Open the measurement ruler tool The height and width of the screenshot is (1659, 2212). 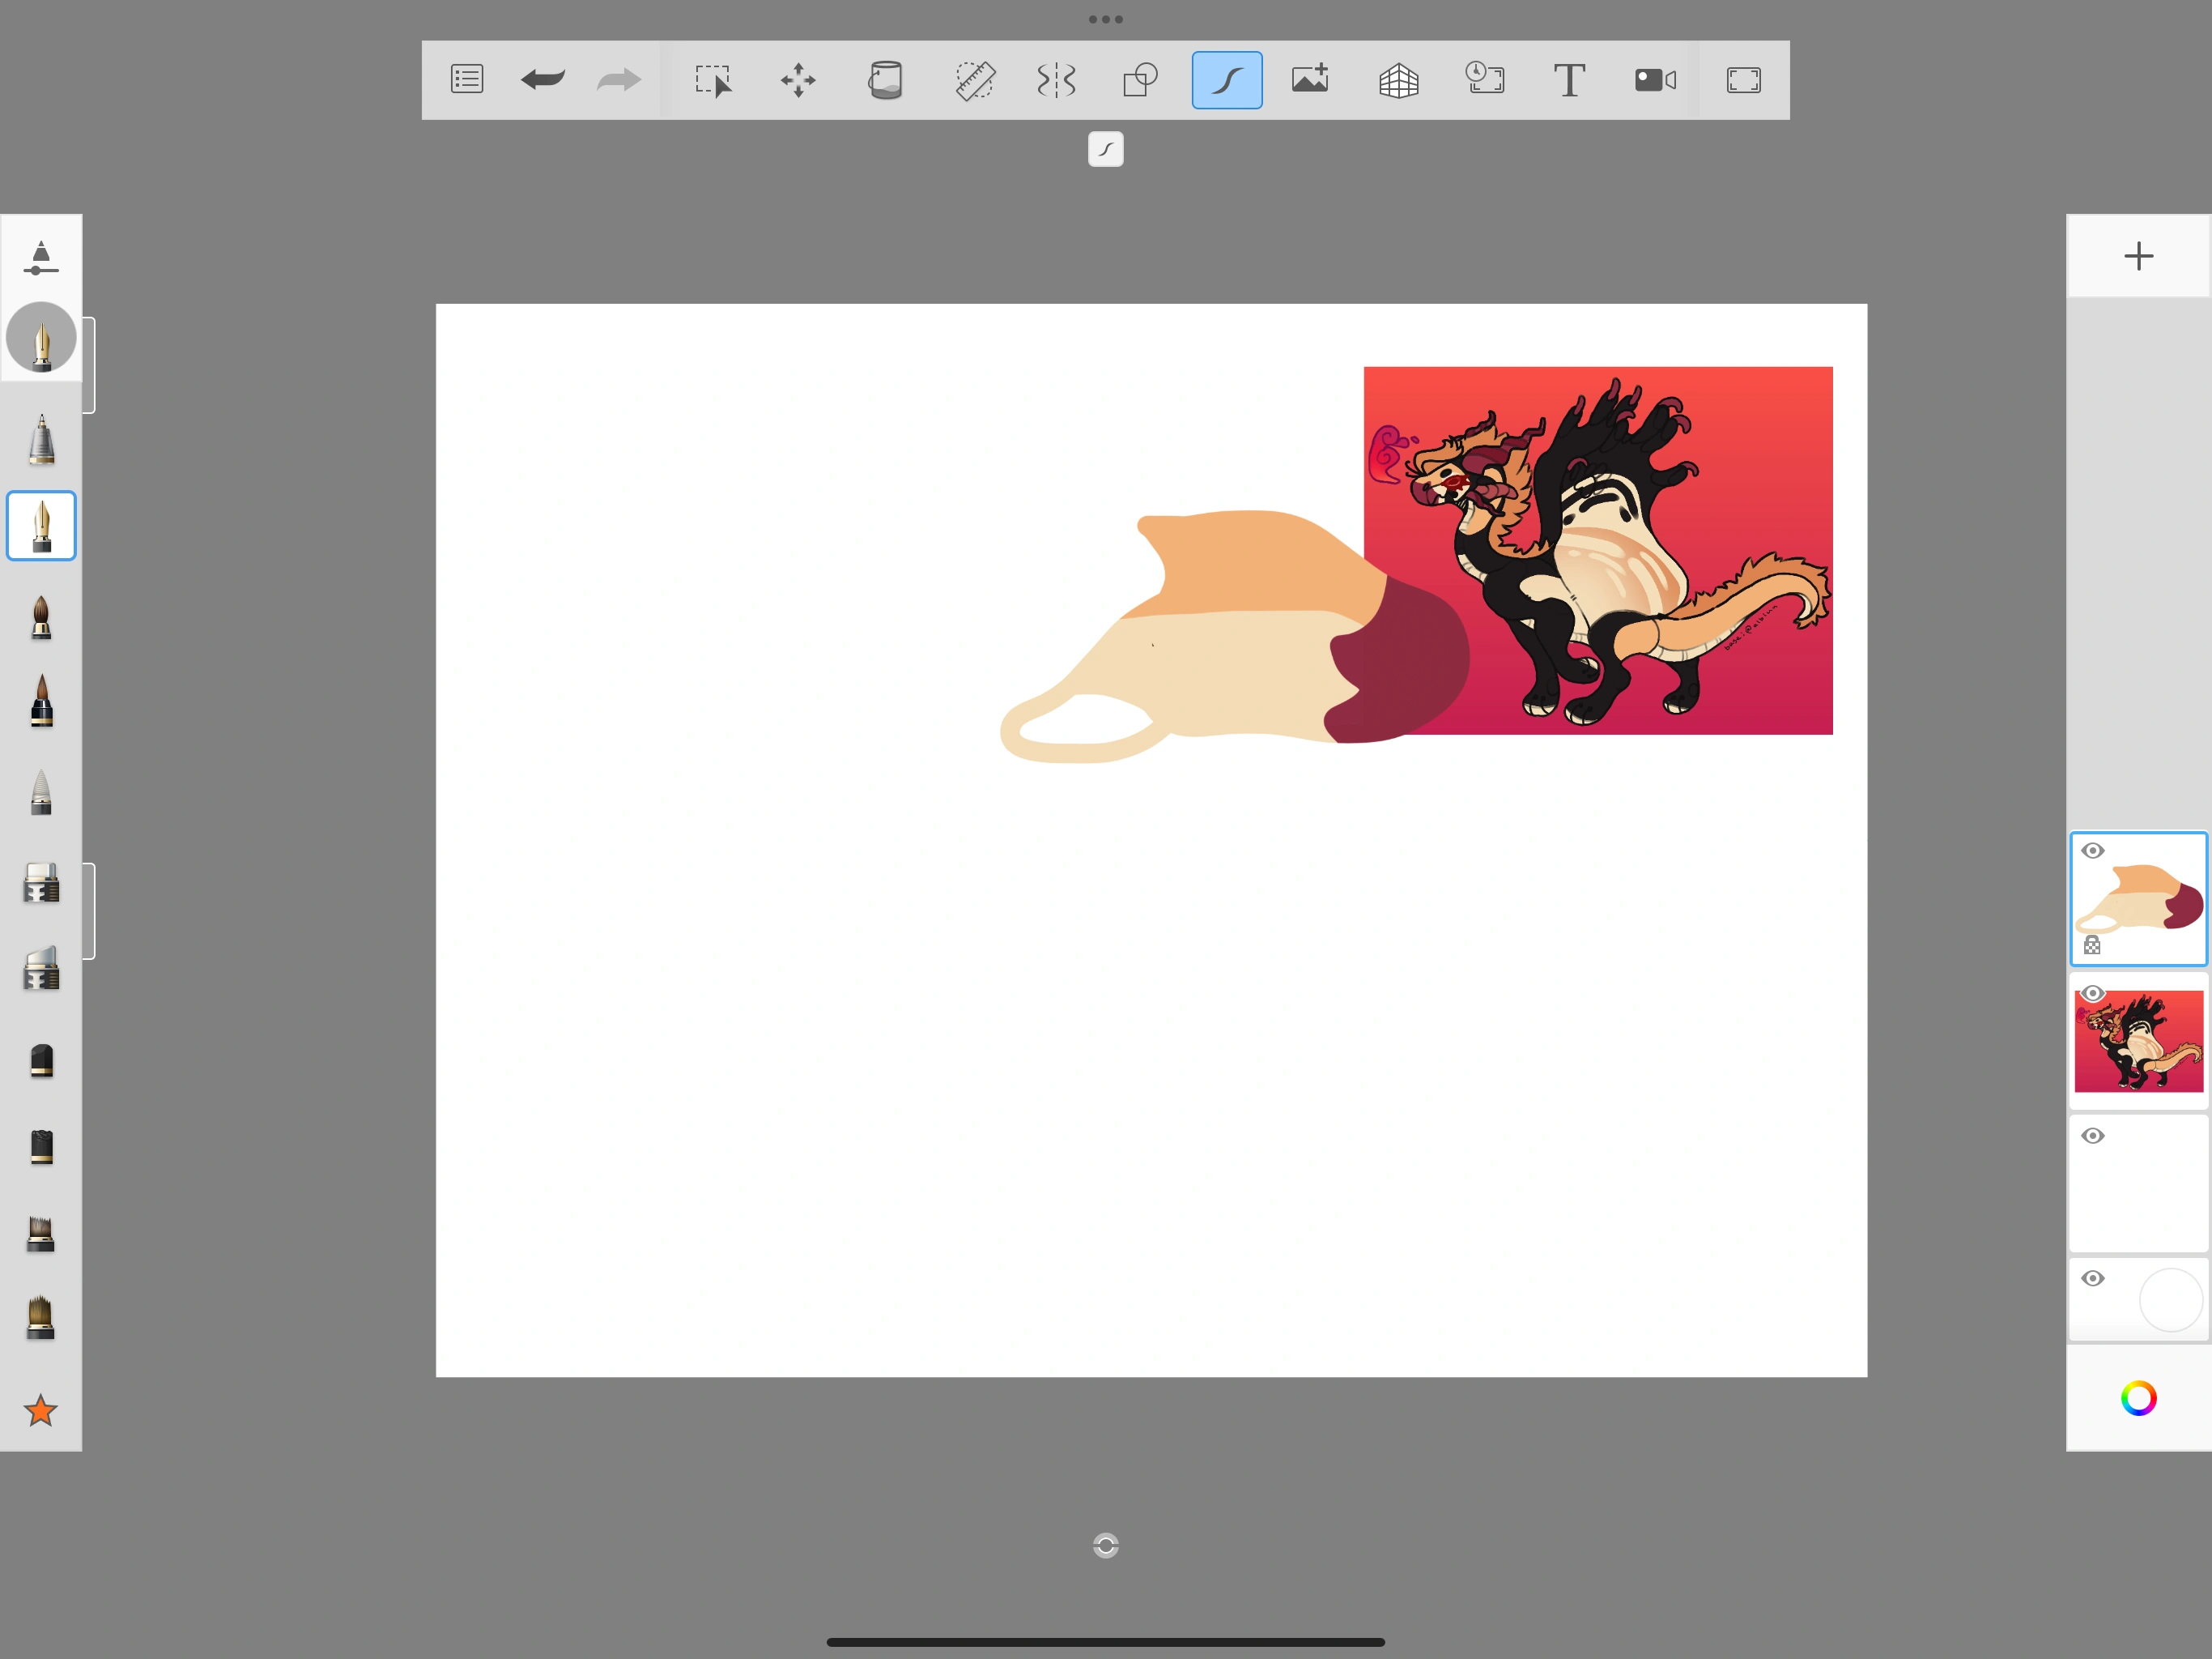[x=973, y=80]
